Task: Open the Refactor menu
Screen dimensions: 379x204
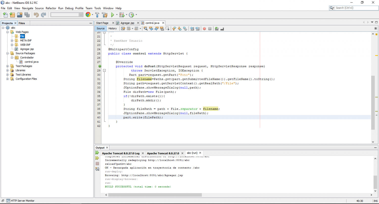Action: point(51,8)
